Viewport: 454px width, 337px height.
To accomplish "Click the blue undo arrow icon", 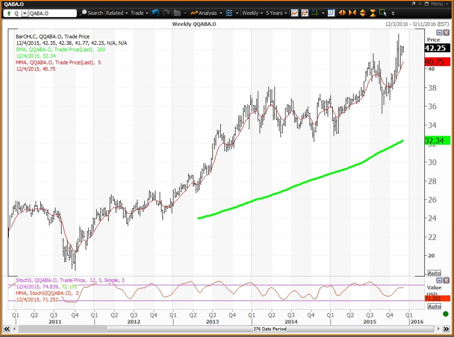I will coord(155,13).
